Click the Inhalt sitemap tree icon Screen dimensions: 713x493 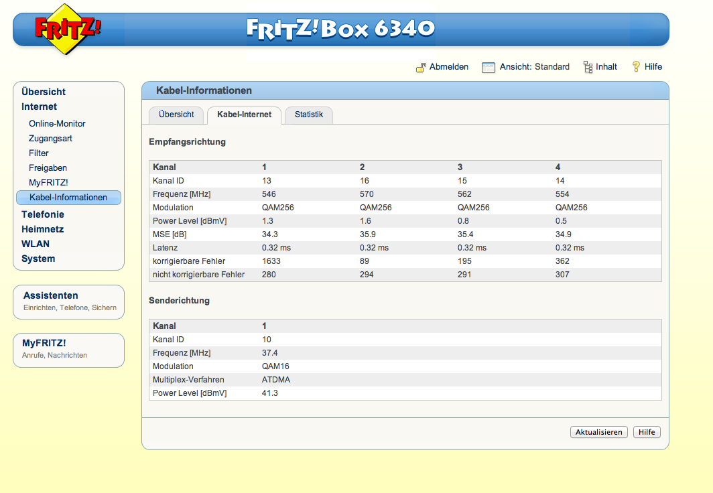click(588, 67)
